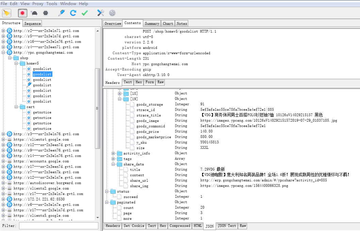
Task: Select the highlighted goodslist request
Action: [x=42, y=74]
